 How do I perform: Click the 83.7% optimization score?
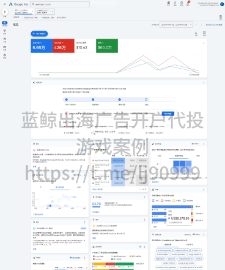97,204
